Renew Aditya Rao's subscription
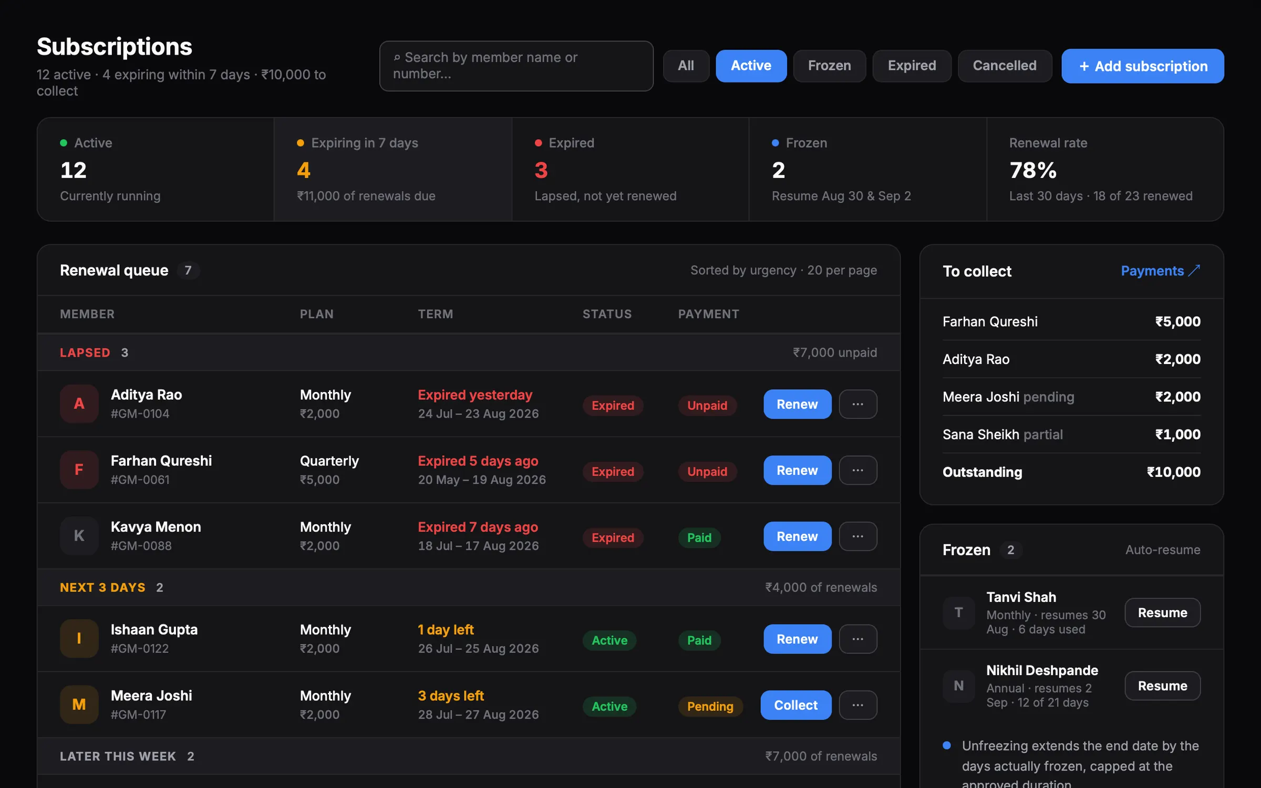This screenshot has height=788, width=1261. 797,404
